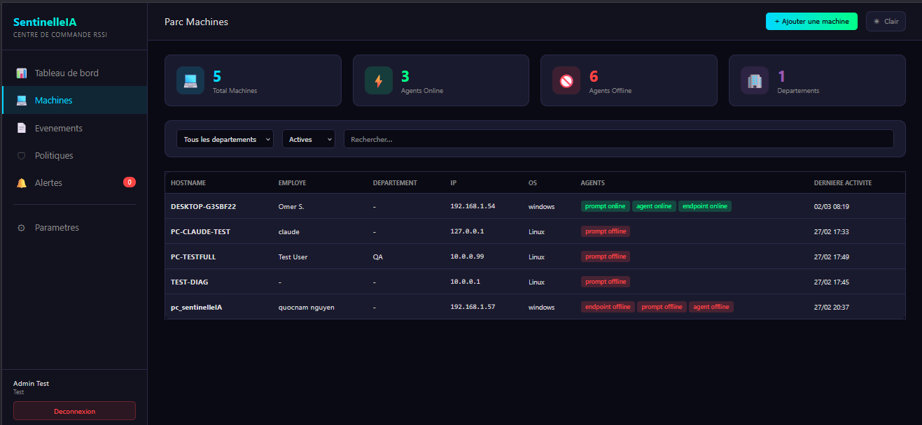The width and height of the screenshot is (922, 425).
Task: Click the red Alertes count badge
Action: tap(130, 182)
